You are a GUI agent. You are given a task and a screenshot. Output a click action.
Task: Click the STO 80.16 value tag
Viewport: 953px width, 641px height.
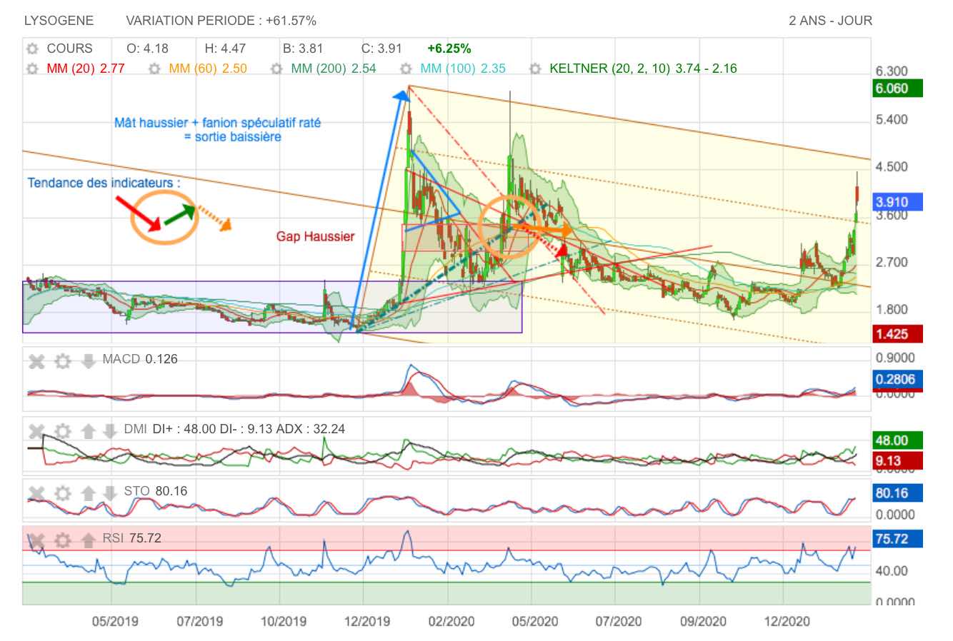tap(898, 493)
